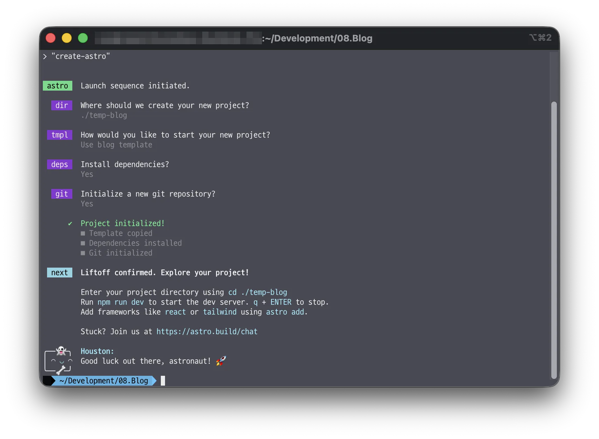Click the green checkmark beside Project initialized
Image resolution: width=599 pixels, height=439 pixels.
pyautogui.click(x=70, y=224)
